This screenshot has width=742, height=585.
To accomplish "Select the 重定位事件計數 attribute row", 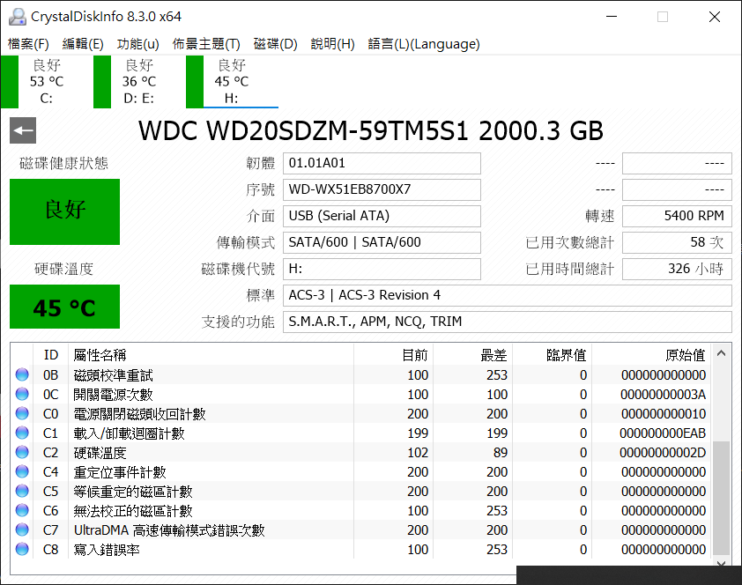I will pyautogui.click(x=360, y=472).
